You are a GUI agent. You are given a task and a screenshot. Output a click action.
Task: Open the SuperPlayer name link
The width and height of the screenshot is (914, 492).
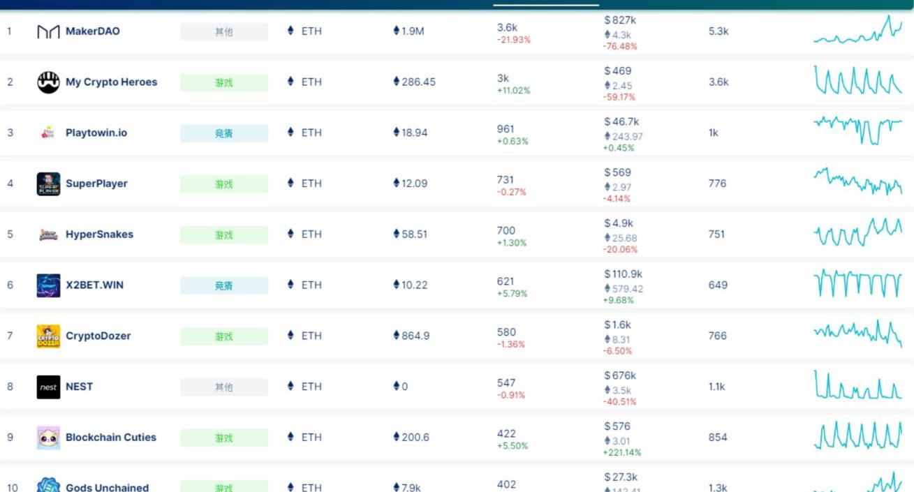(x=96, y=184)
